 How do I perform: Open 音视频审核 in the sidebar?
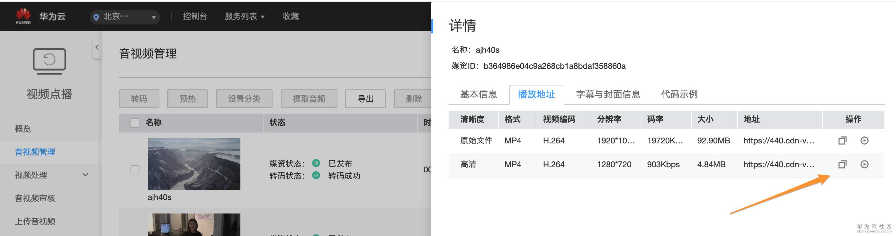tap(35, 198)
